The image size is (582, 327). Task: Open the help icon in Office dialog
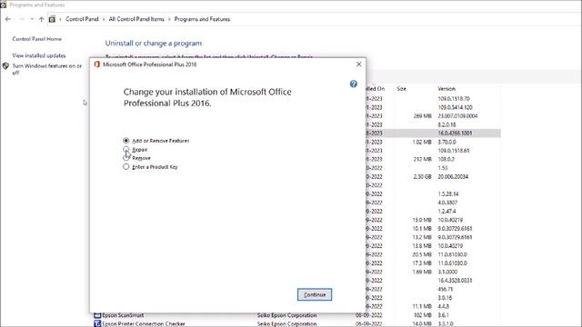pos(354,84)
